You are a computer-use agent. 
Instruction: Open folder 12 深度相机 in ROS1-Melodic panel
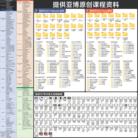tap(66, 26)
